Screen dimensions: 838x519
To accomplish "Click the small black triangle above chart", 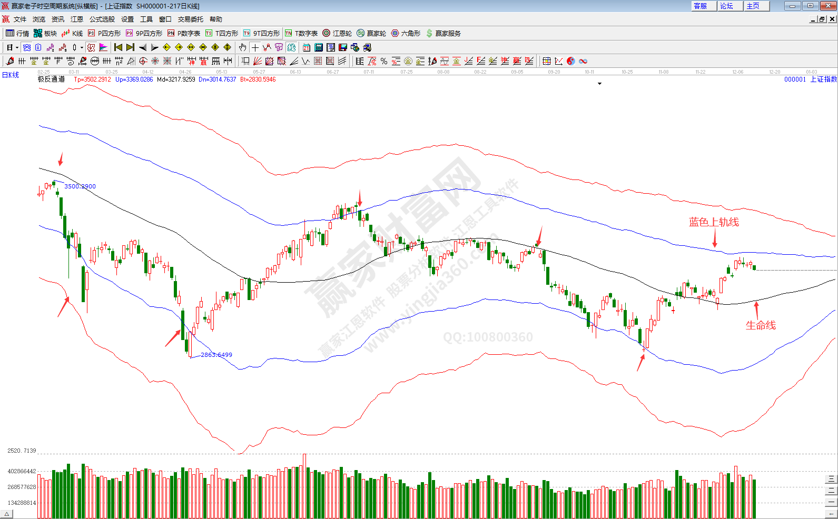I will (599, 84).
